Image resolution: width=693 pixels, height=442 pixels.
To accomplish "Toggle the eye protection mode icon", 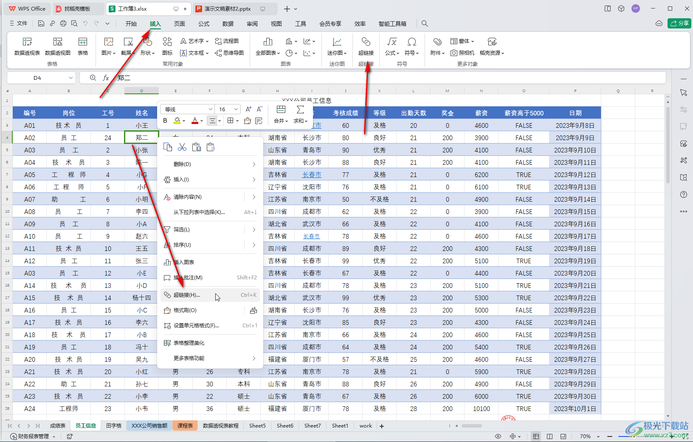I will (x=498, y=436).
